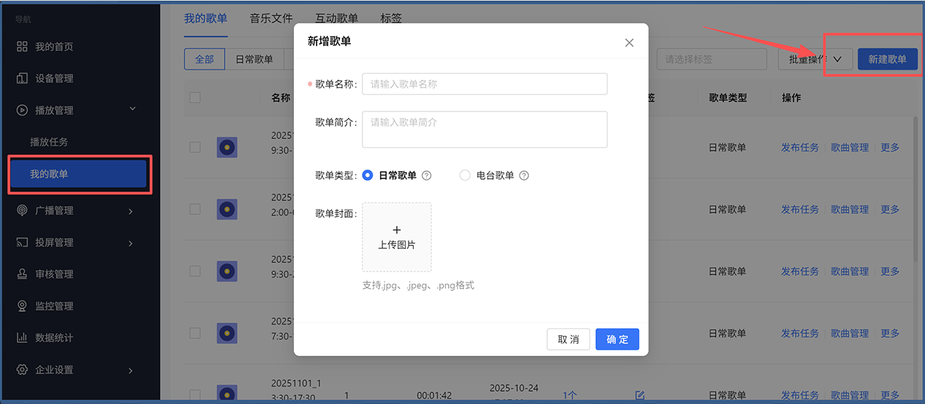Click the 监控管理 camera icon
Screen dimensions: 925x404
pyautogui.click(x=22, y=306)
